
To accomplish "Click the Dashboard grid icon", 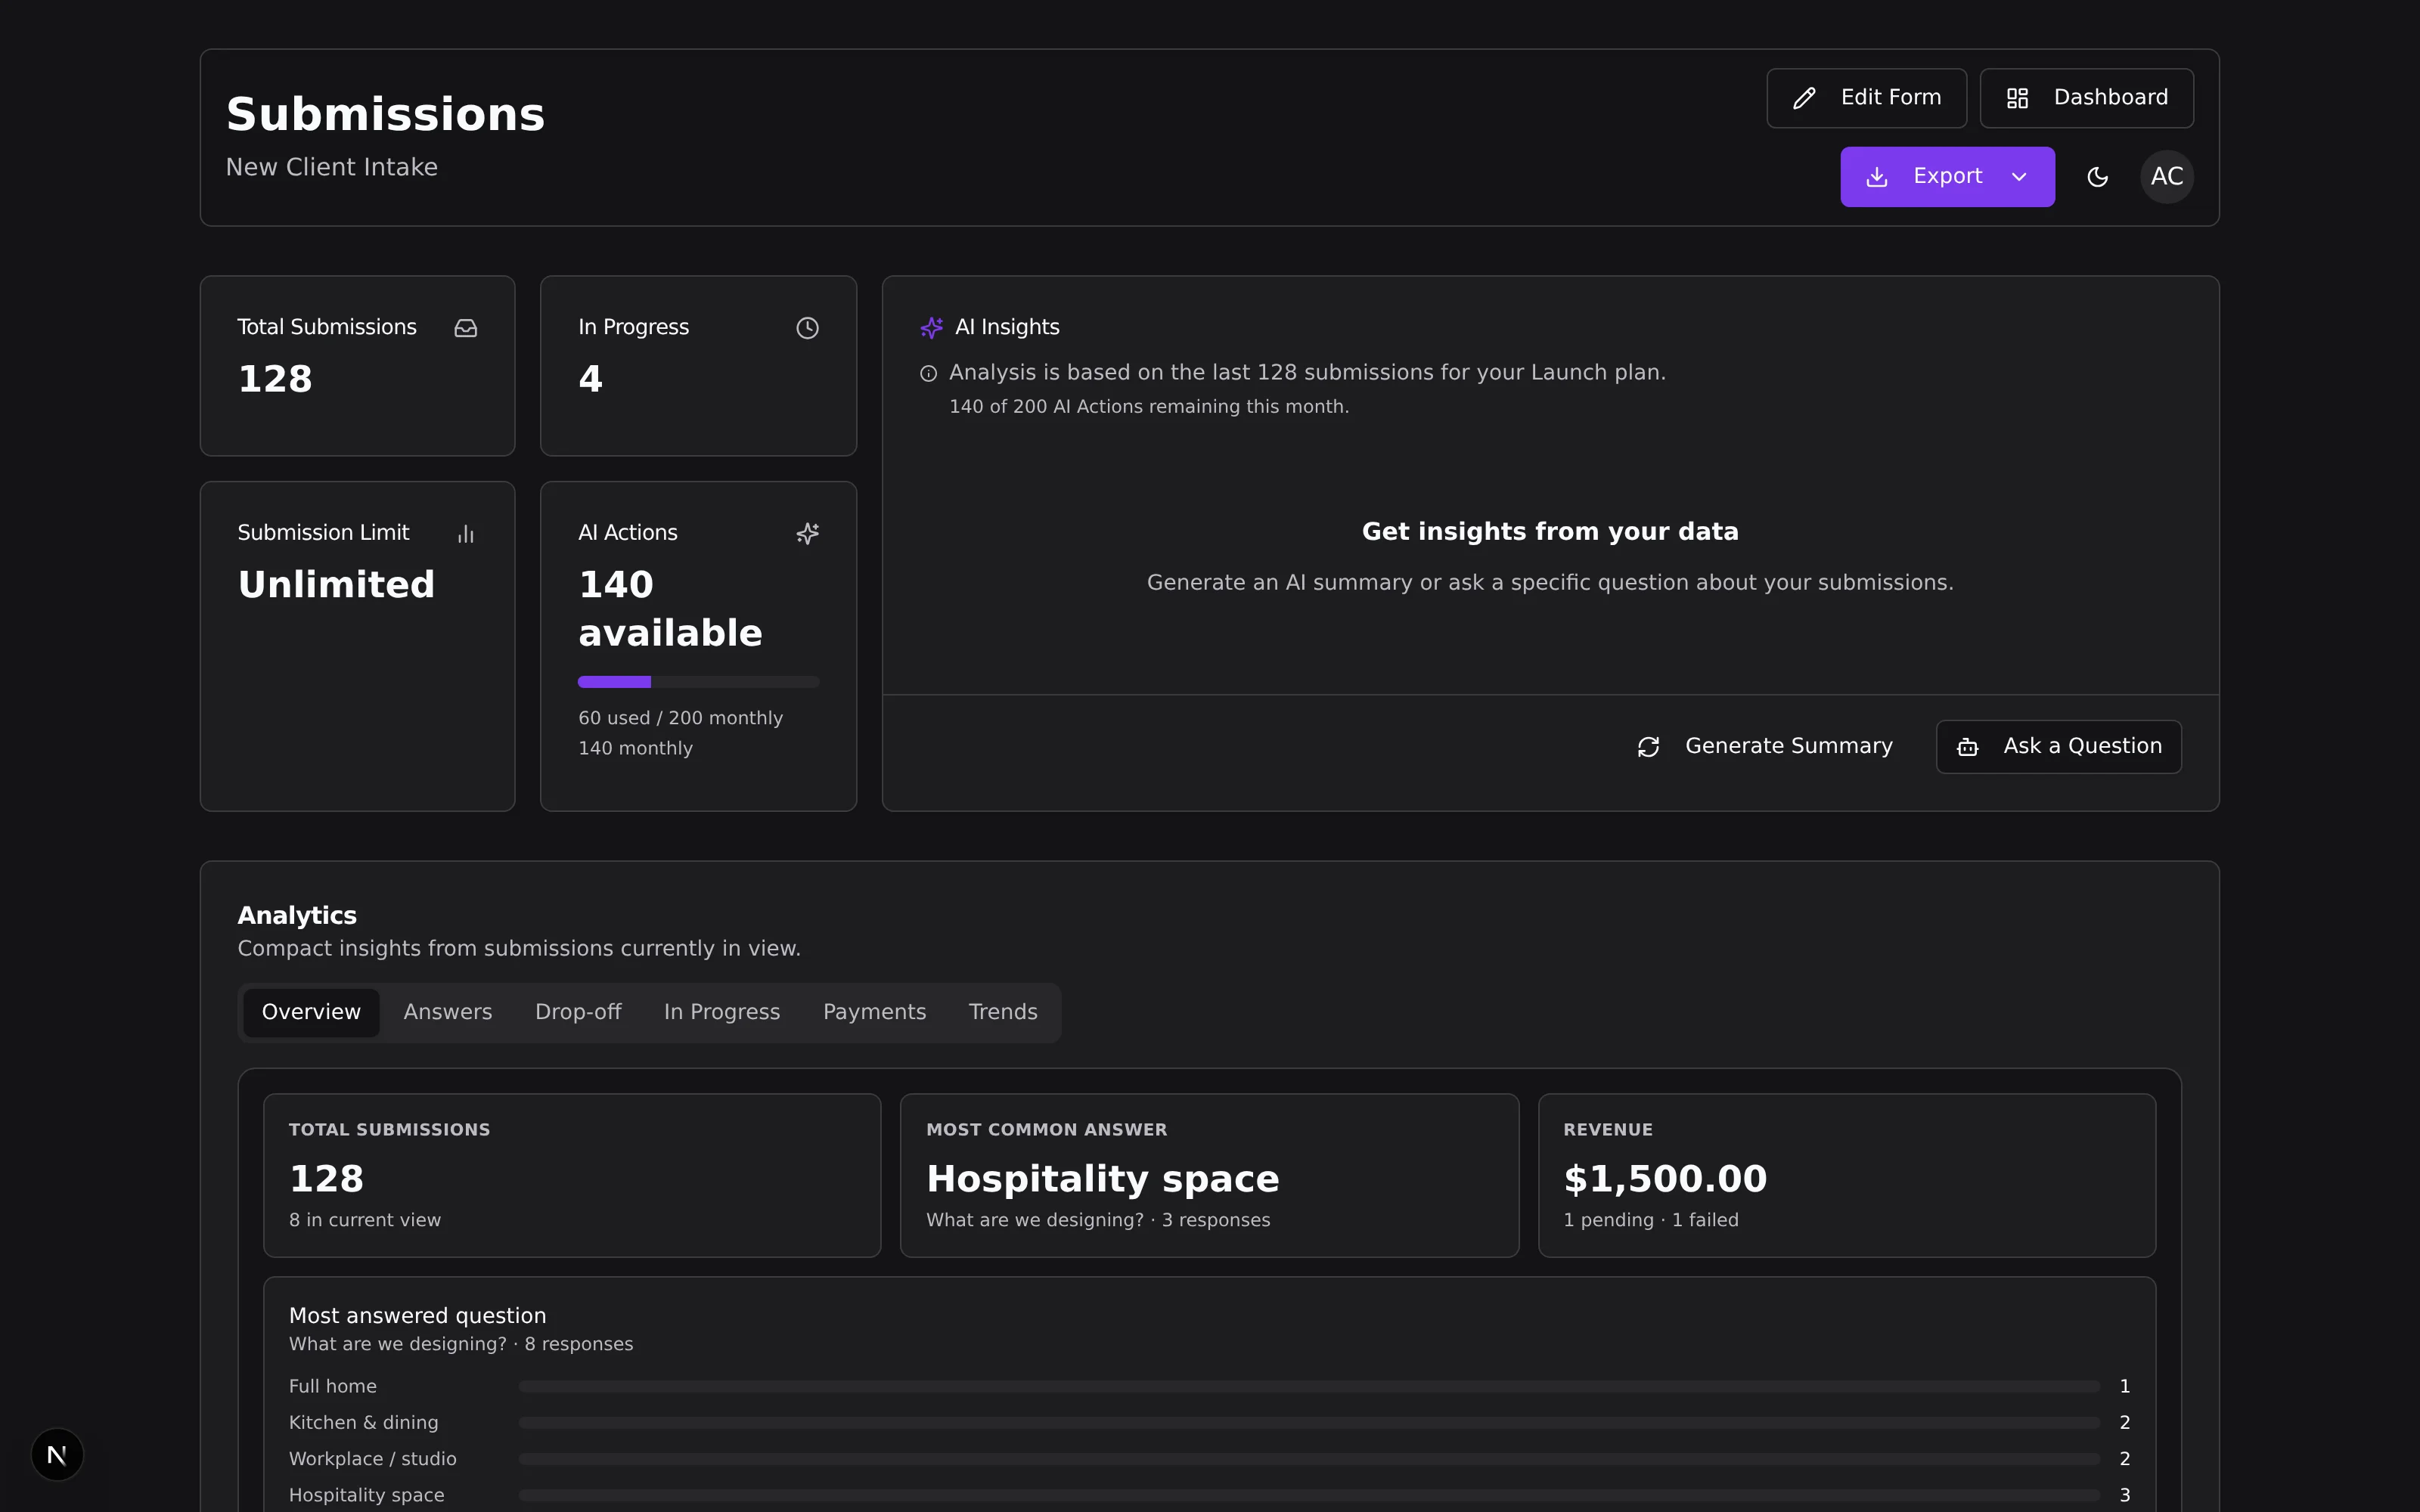I will 2017,98.
